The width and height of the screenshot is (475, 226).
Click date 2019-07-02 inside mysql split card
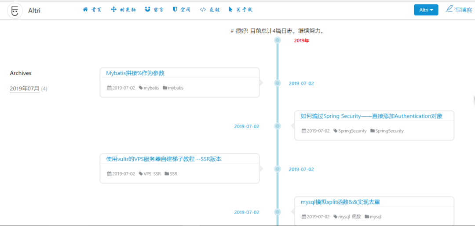coord(318,217)
